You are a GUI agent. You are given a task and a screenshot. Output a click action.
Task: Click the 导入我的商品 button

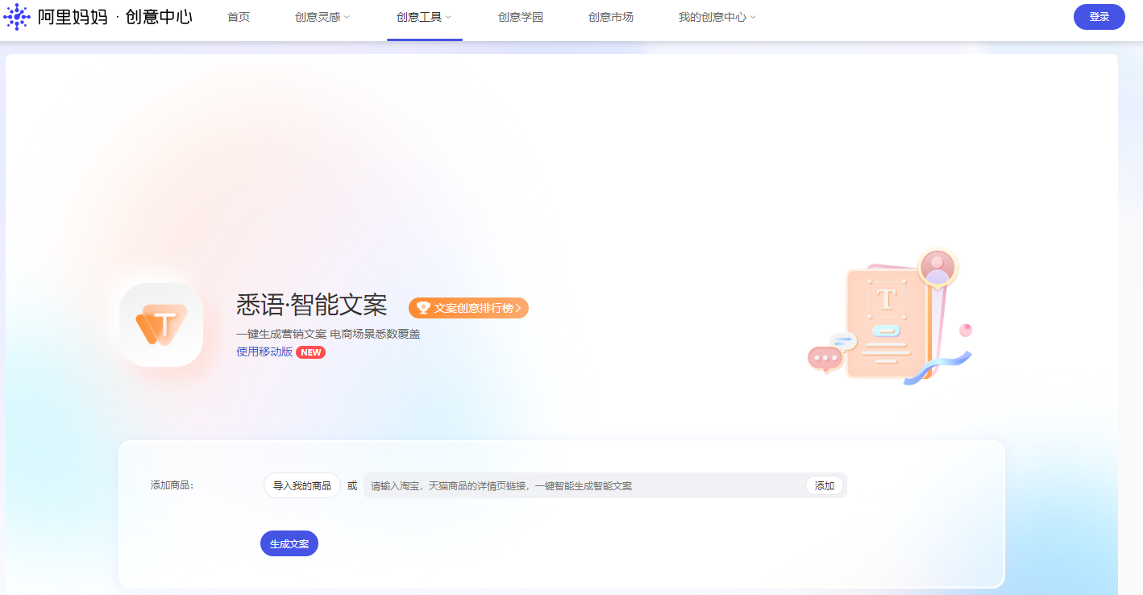pyautogui.click(x=302, y=485)
